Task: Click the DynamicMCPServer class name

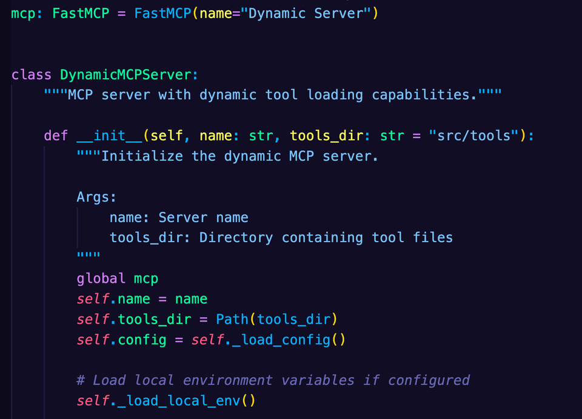Action: (127, 74)
